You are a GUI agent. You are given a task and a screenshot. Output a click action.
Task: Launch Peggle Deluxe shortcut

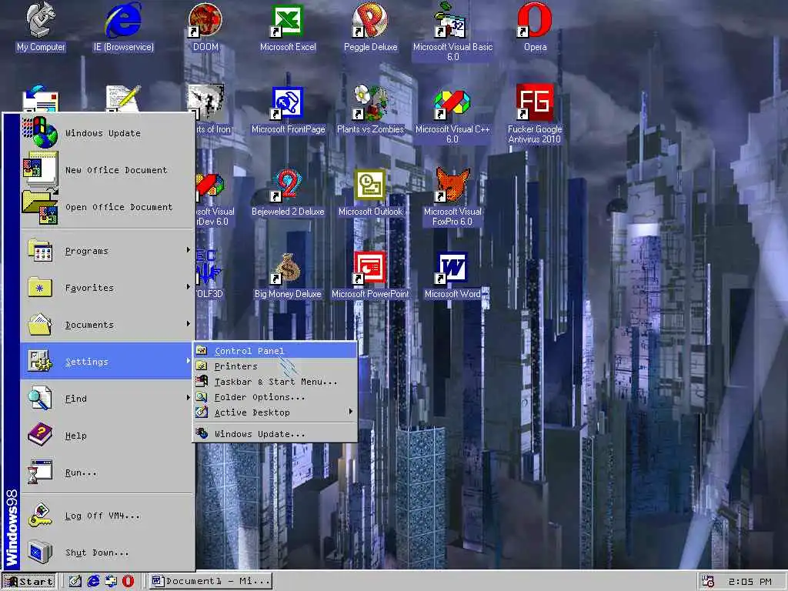click(370, 27)
